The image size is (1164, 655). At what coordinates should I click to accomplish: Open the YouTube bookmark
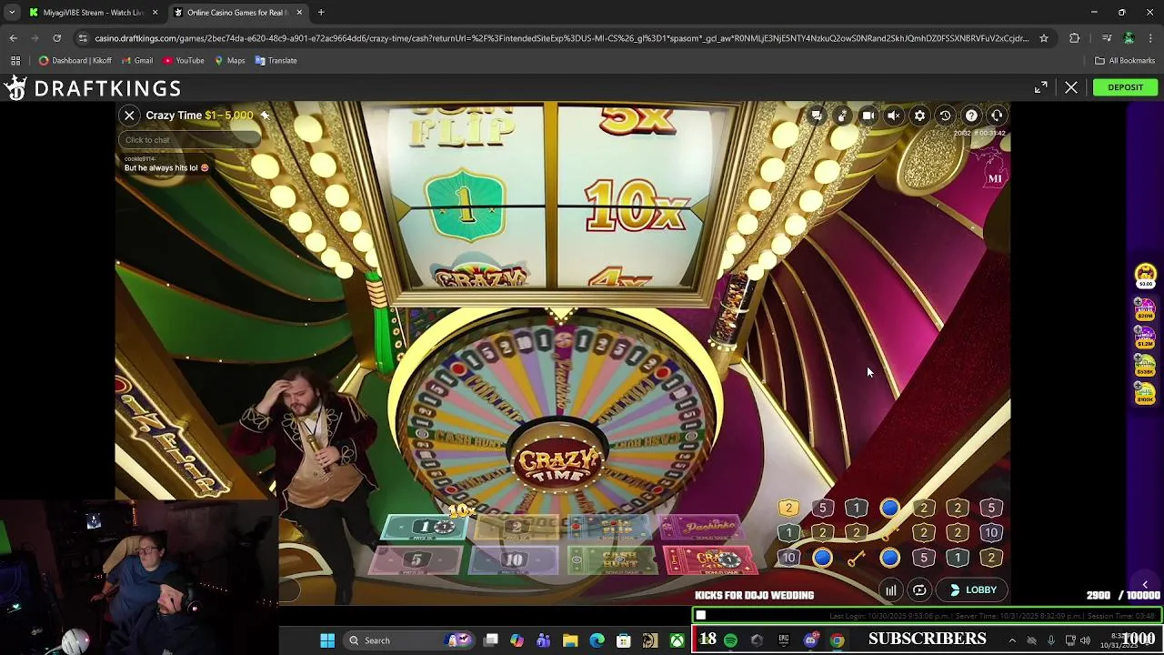click(x=184, y=61)
